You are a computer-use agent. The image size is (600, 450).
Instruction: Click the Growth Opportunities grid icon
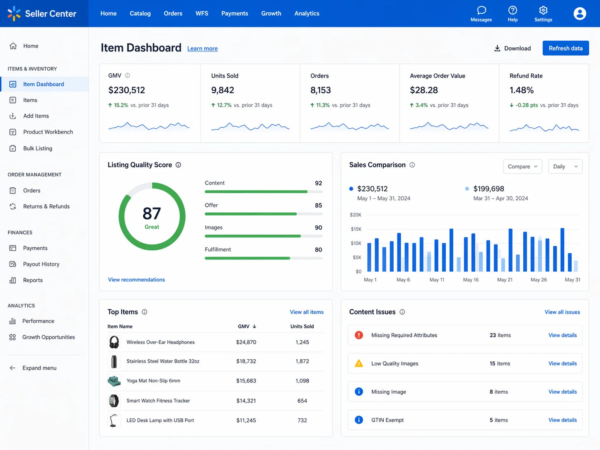[12, 337]
